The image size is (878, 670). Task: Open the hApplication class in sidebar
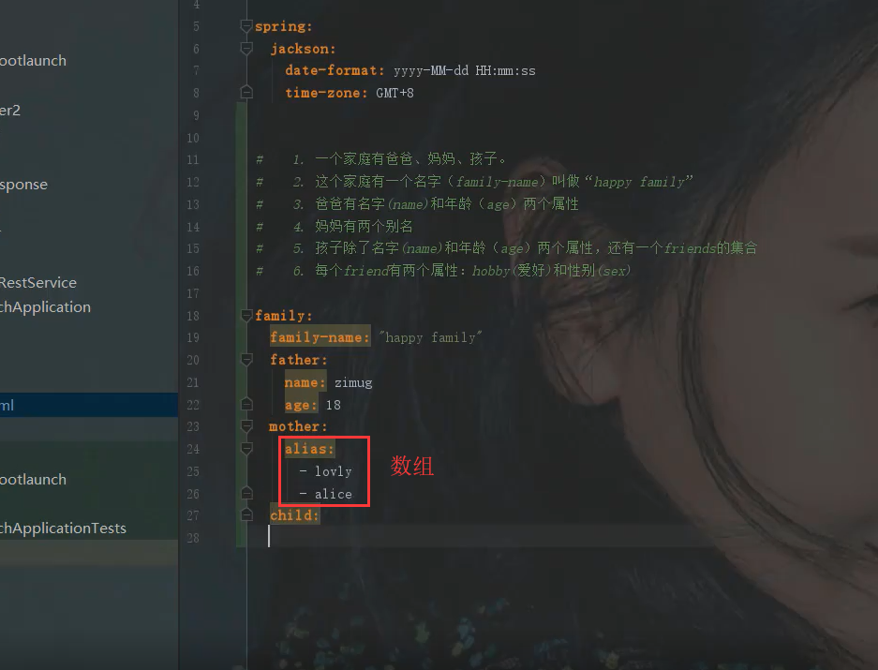pyautogui.click(x=45, y=307)
